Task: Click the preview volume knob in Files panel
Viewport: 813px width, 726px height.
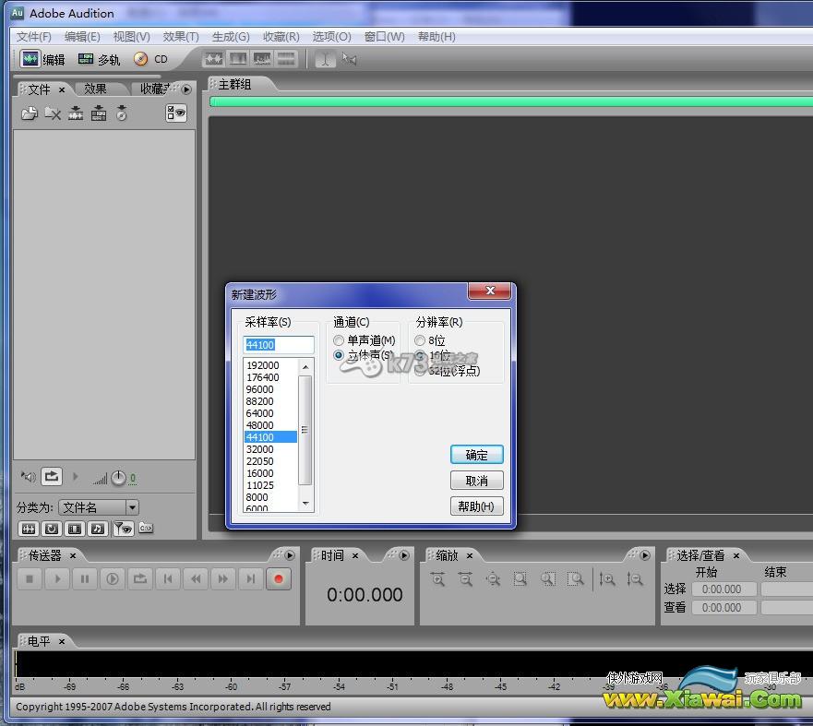Action: [x=118, y=478]
